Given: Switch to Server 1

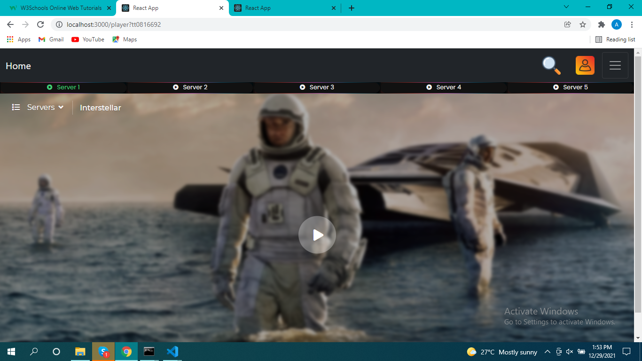Looking at the screenshot, I should click(x=63, y=87).
